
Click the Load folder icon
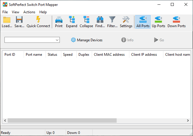point(7,20)
